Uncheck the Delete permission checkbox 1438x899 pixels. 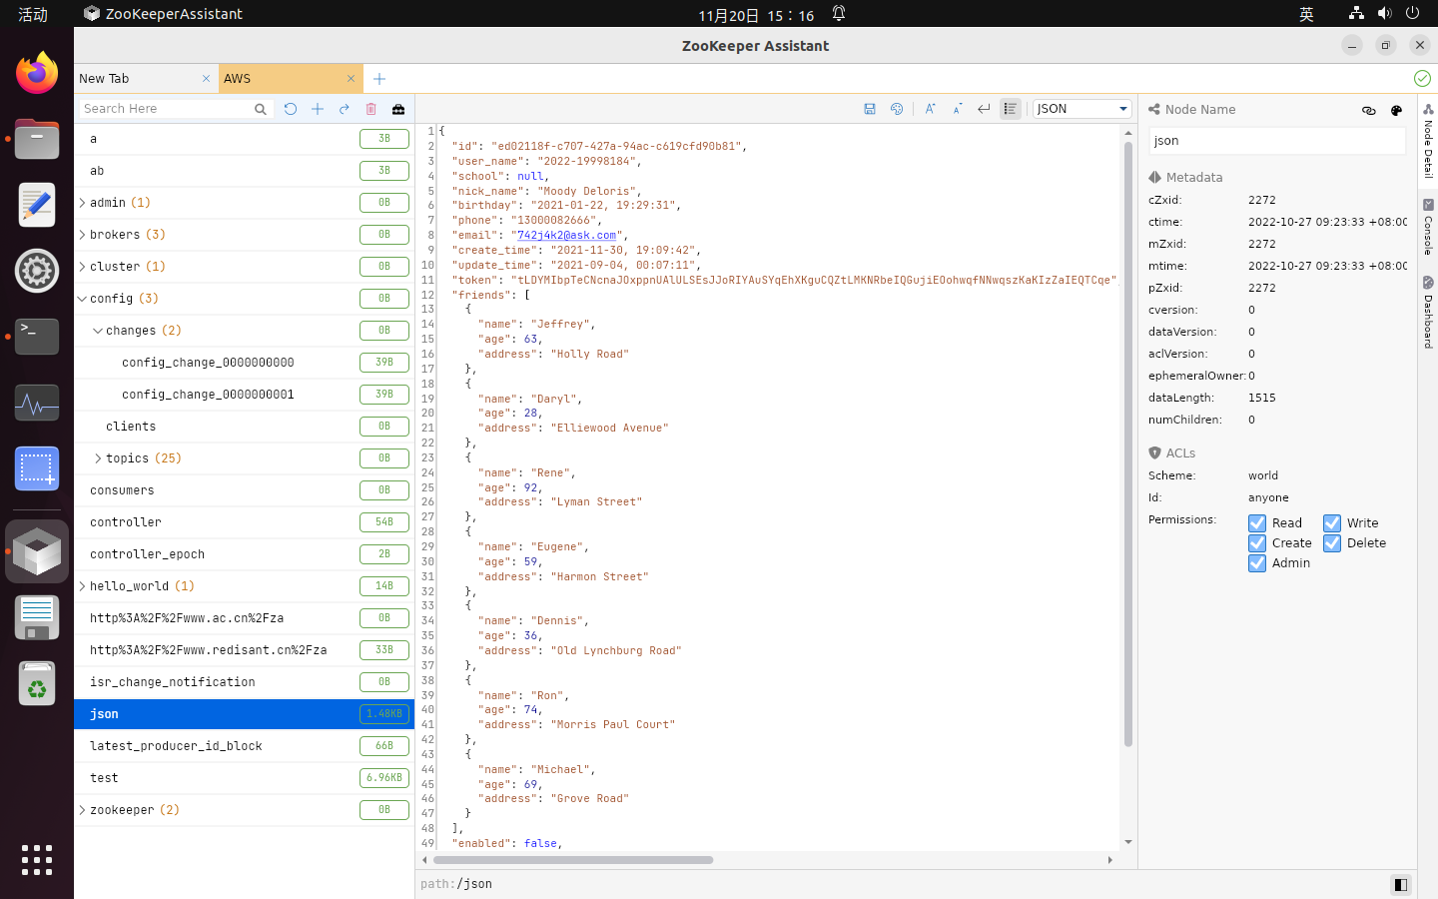1332,543
